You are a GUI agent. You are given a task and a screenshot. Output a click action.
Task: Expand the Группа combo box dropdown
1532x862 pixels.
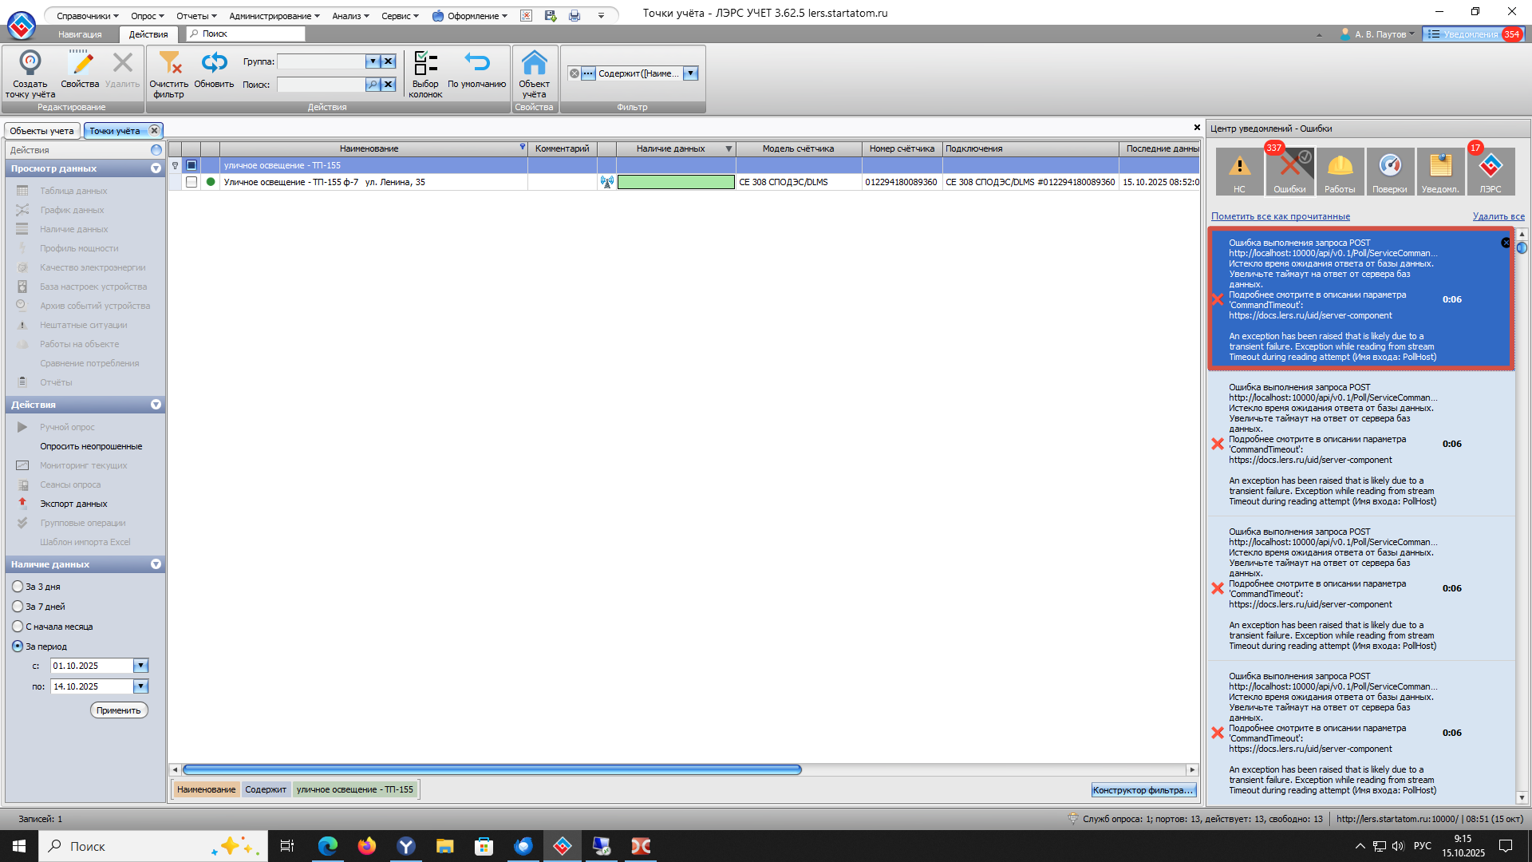(373, 61)
